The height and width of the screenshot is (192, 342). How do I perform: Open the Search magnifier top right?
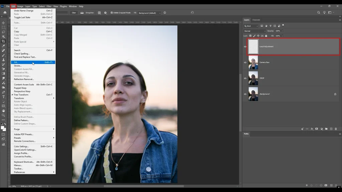(318, 13)
